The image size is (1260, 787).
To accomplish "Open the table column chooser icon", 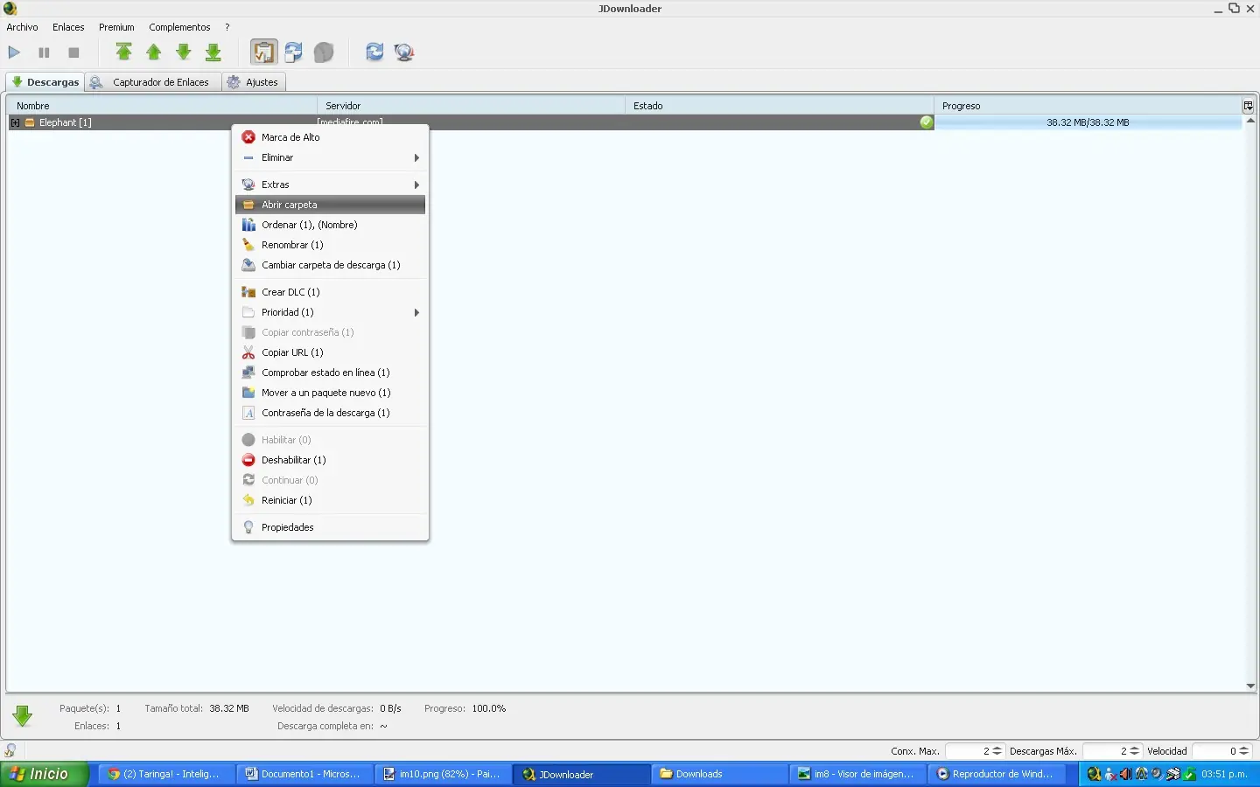I will [1248, 106].
